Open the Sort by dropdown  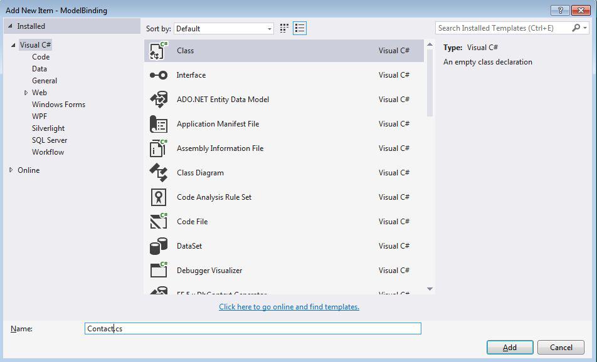[x=269, y=28]
